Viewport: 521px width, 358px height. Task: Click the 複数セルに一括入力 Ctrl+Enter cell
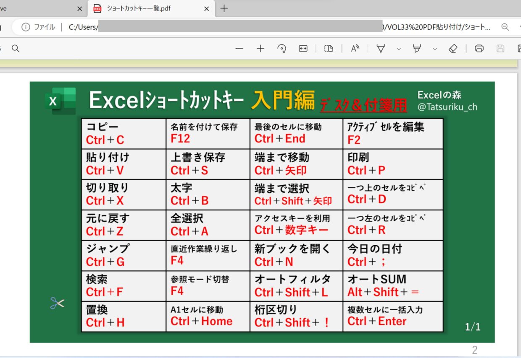point(393,316)
